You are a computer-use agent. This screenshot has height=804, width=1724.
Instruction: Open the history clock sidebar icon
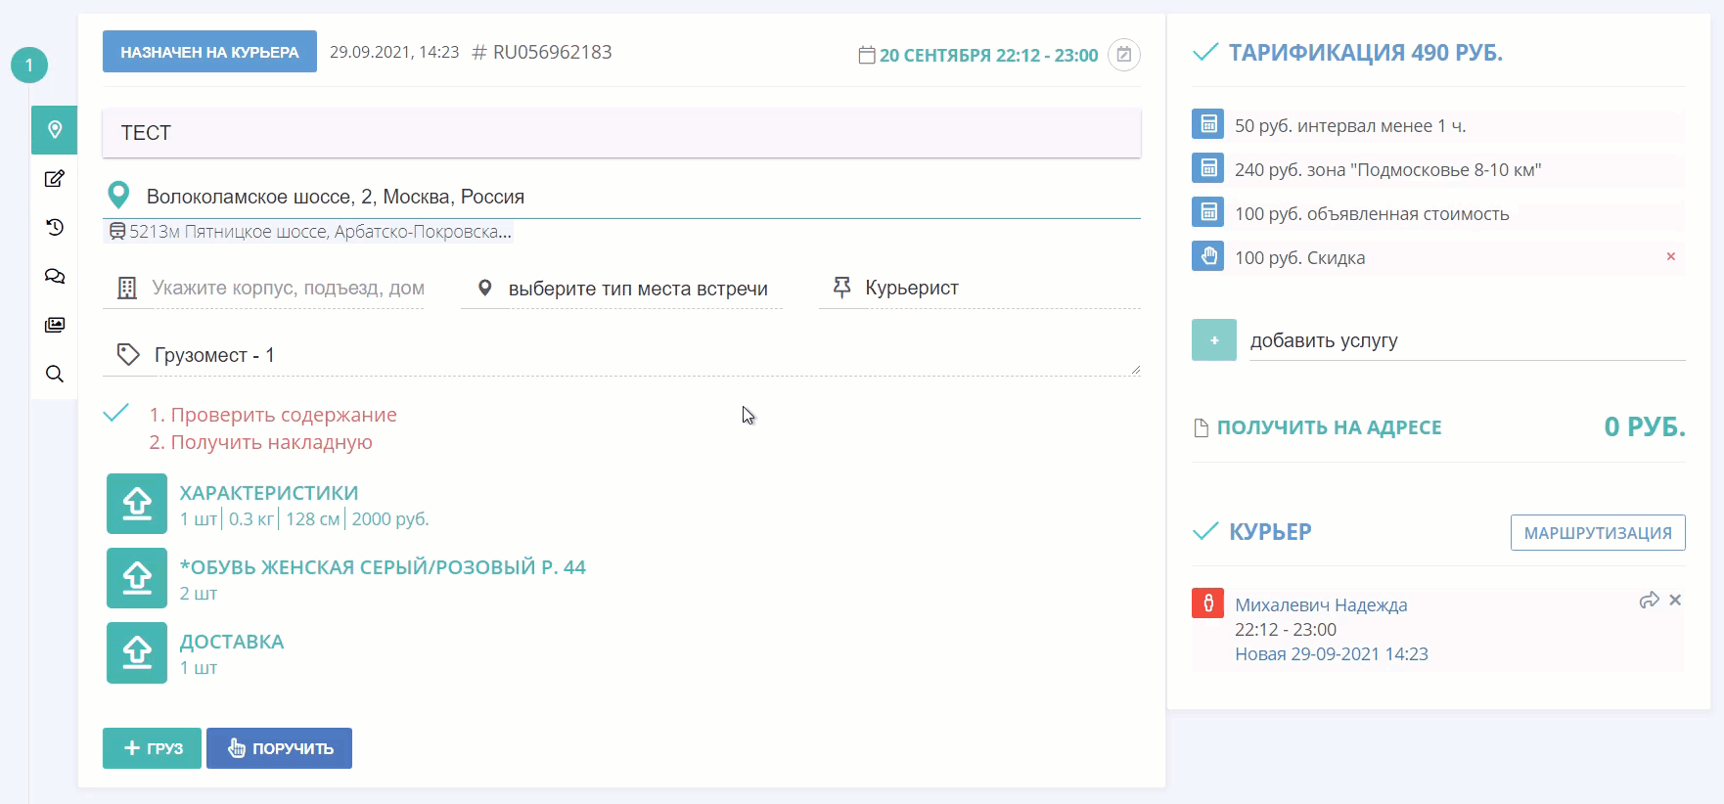tap(55, 227)
